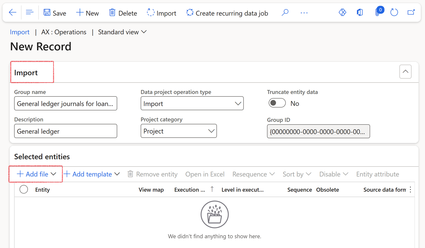Viewport: 425px width, 248px height.
Task: Click the Import breadcrumb link
Action: coord(20,32)
